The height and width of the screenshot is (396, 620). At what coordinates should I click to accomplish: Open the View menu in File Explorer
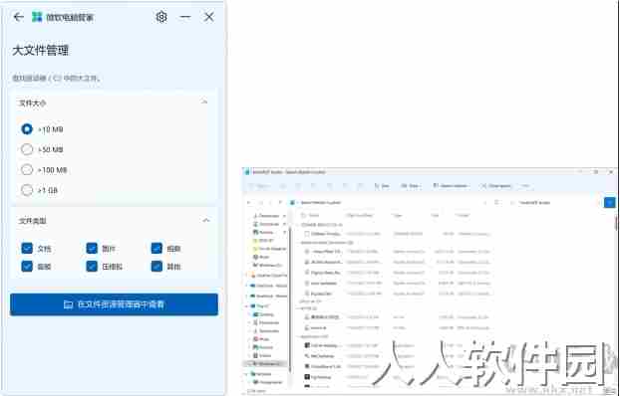pyautogui.click(x=411, y=186)
